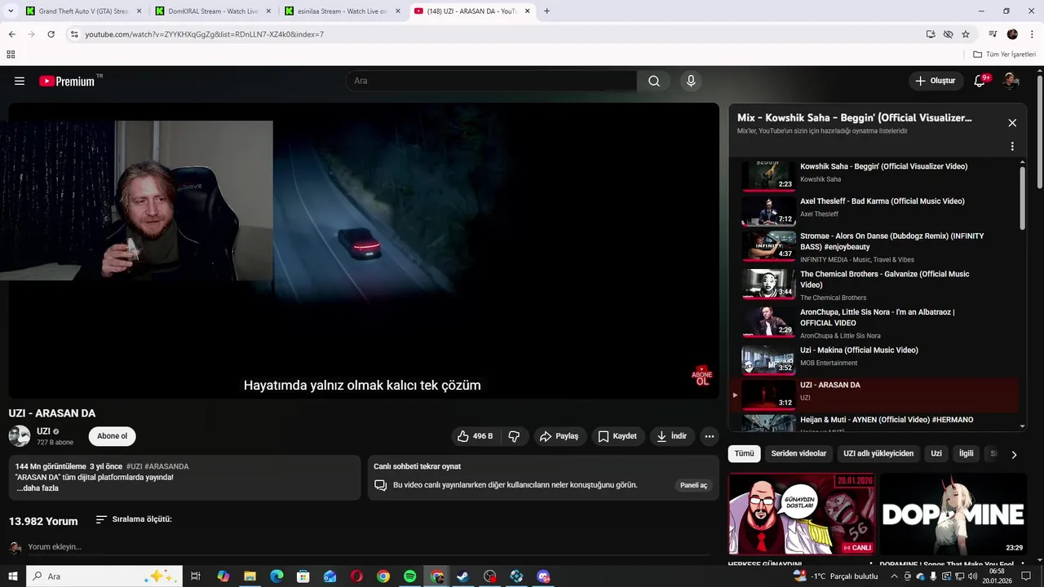Reload the page in Chrome
This screenshot has width=1044, height=587.
coord(51,34)
